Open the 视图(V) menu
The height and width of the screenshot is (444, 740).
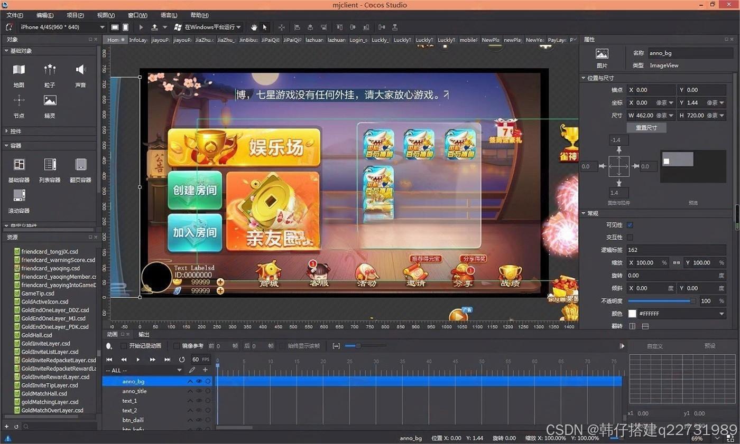point(106,15)
